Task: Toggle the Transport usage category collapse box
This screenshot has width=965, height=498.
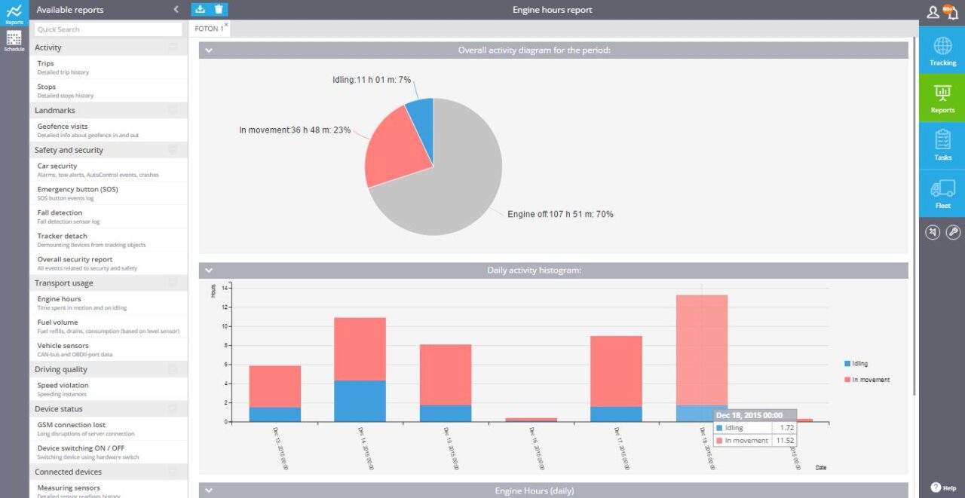Action: 173,283
